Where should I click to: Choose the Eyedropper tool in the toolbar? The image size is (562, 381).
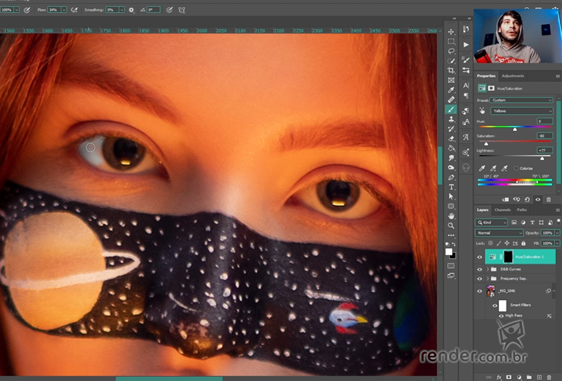[x=451, y=90]
